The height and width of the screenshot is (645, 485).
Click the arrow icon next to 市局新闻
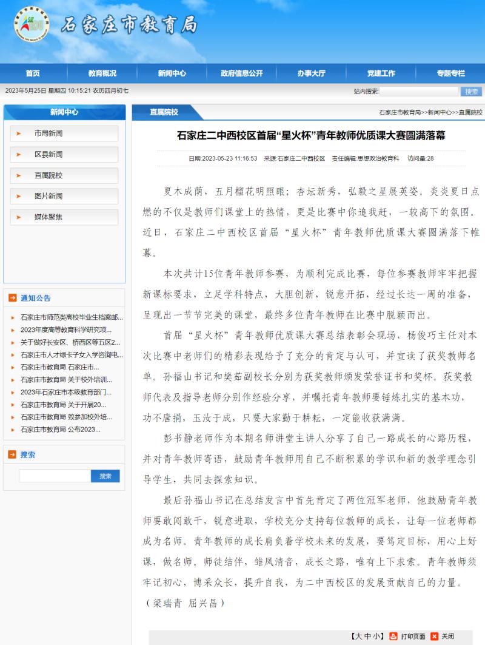(19, 133)
